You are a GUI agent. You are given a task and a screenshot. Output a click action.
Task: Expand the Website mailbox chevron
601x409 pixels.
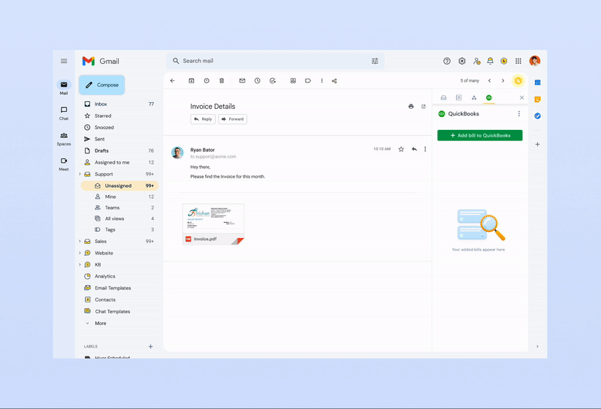click(x=80, y=253)
